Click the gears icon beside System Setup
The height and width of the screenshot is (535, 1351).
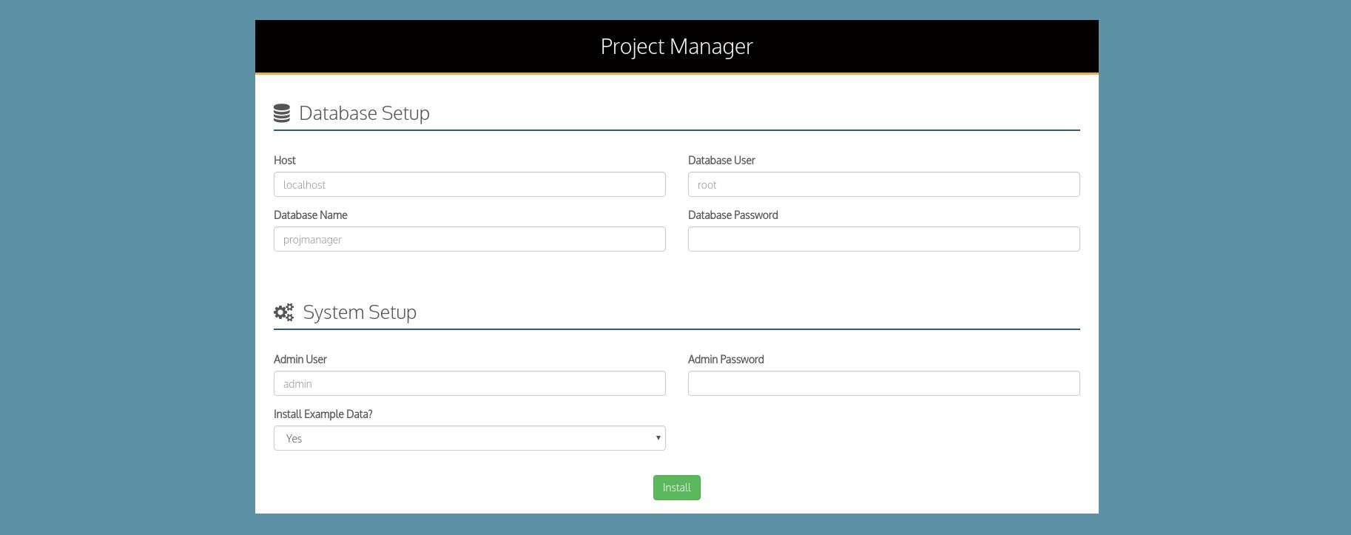[x=283, y=312]
